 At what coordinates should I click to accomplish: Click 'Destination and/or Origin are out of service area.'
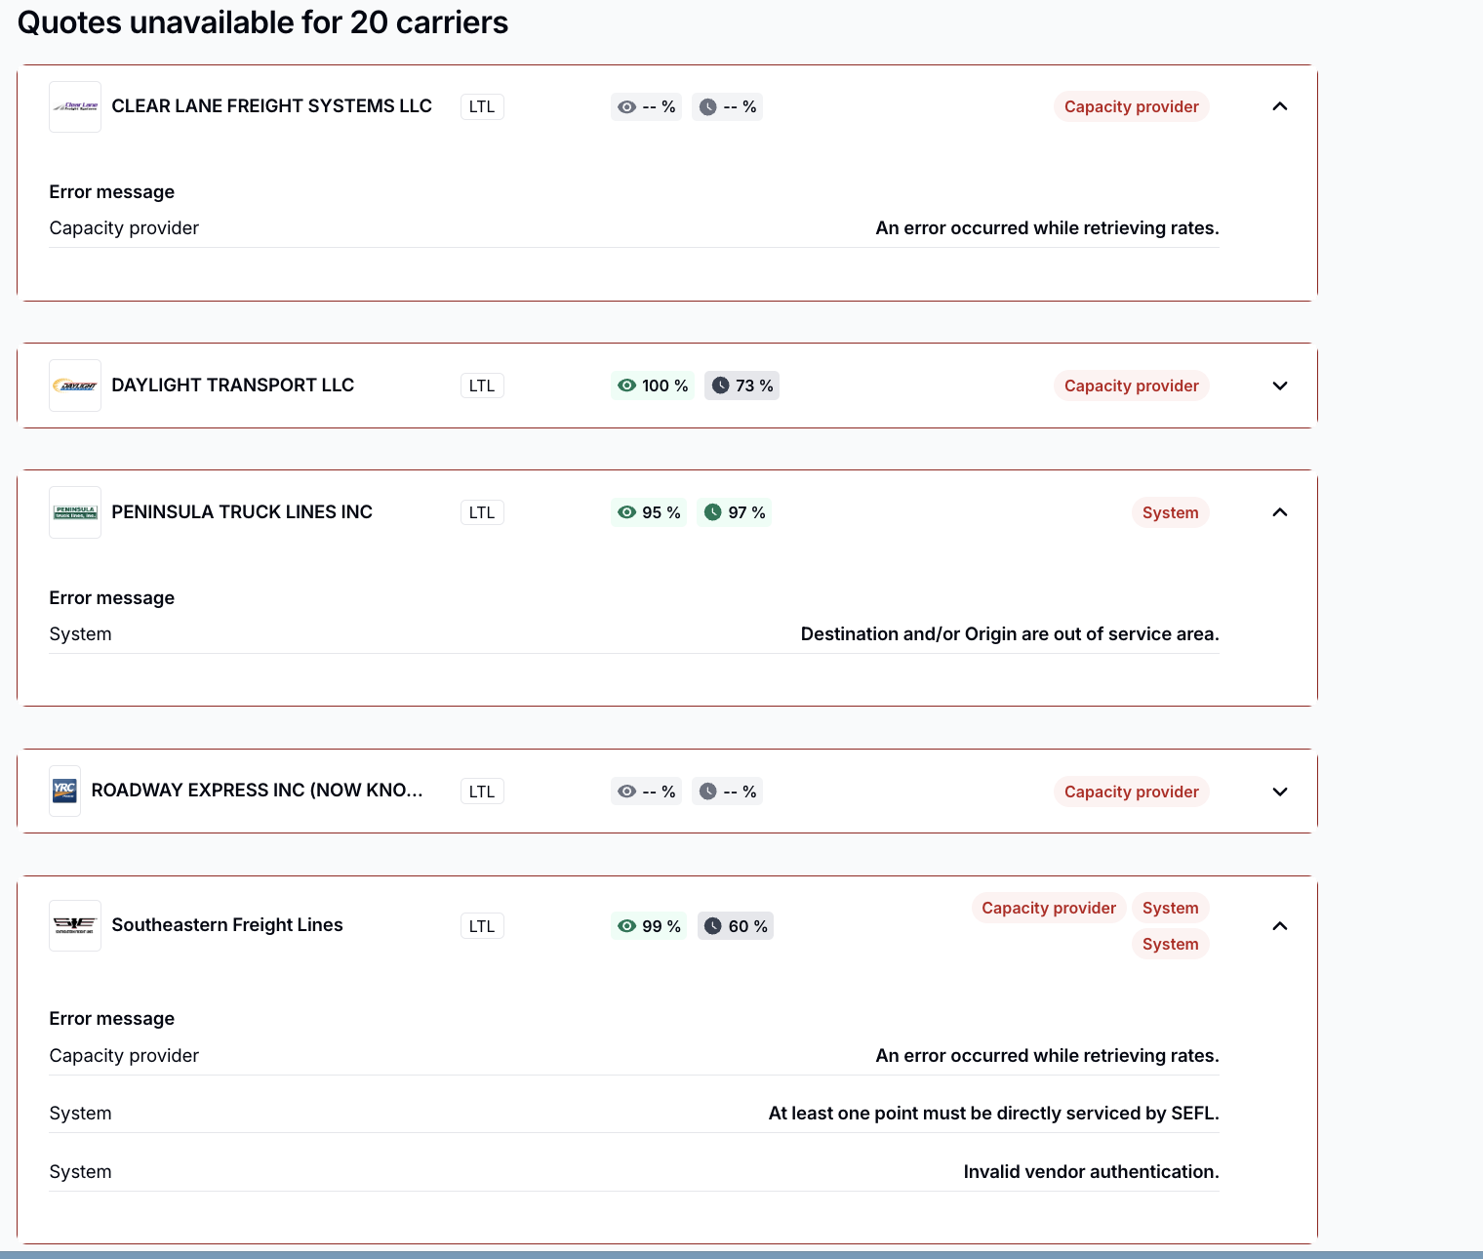pos(1010,633)
